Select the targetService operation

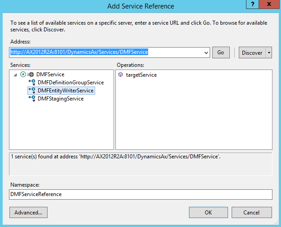141,75
